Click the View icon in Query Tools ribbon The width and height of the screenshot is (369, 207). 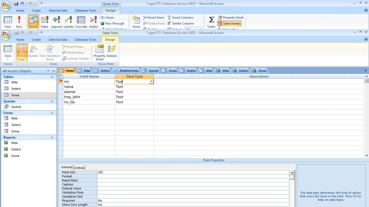tap(8, 22)
